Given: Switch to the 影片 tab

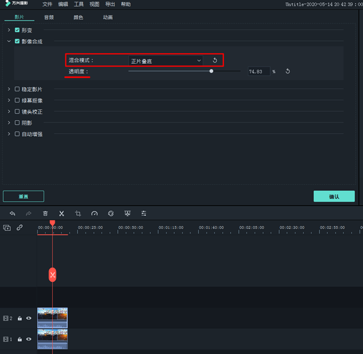Looking at the screenshot, I should 20,17.
